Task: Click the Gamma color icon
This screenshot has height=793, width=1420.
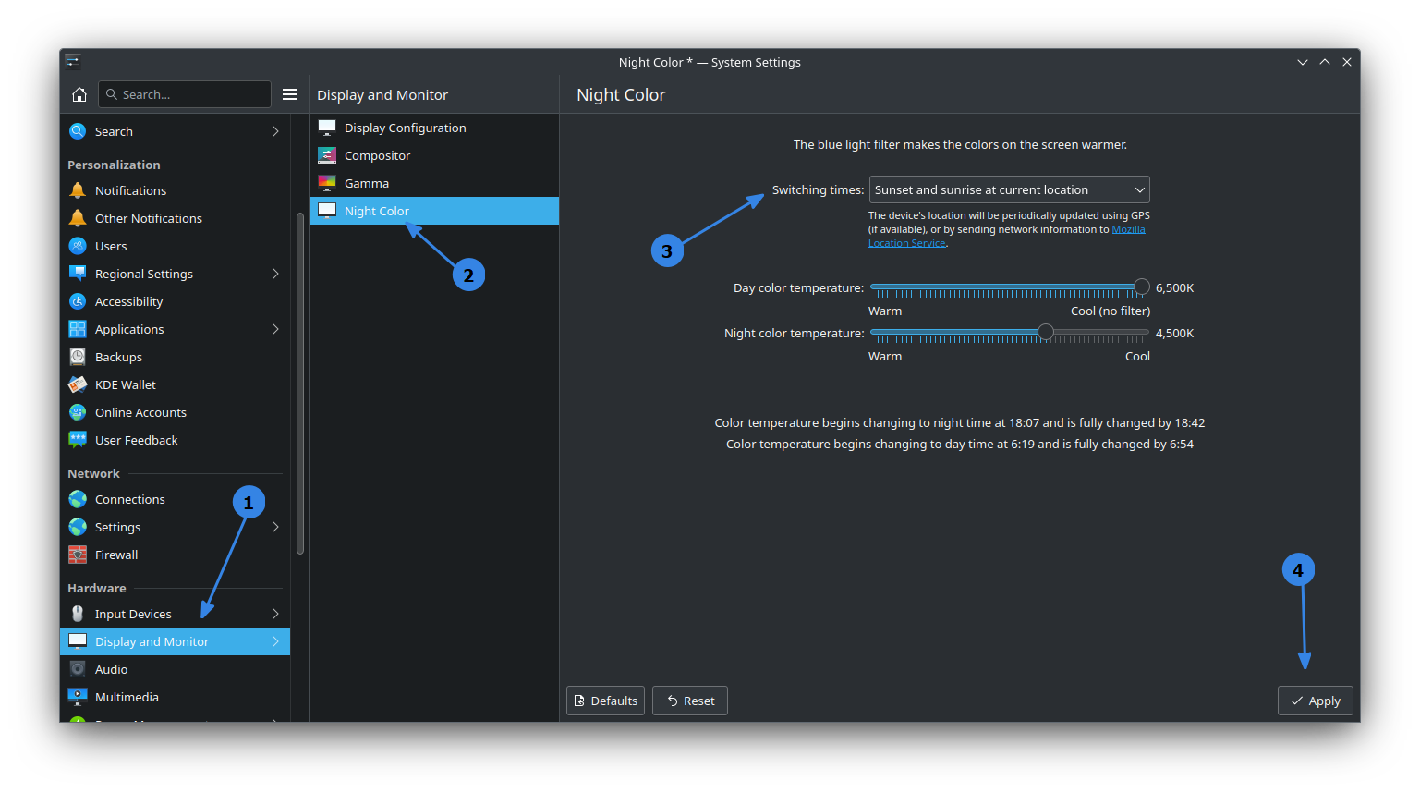Action: 327,183
